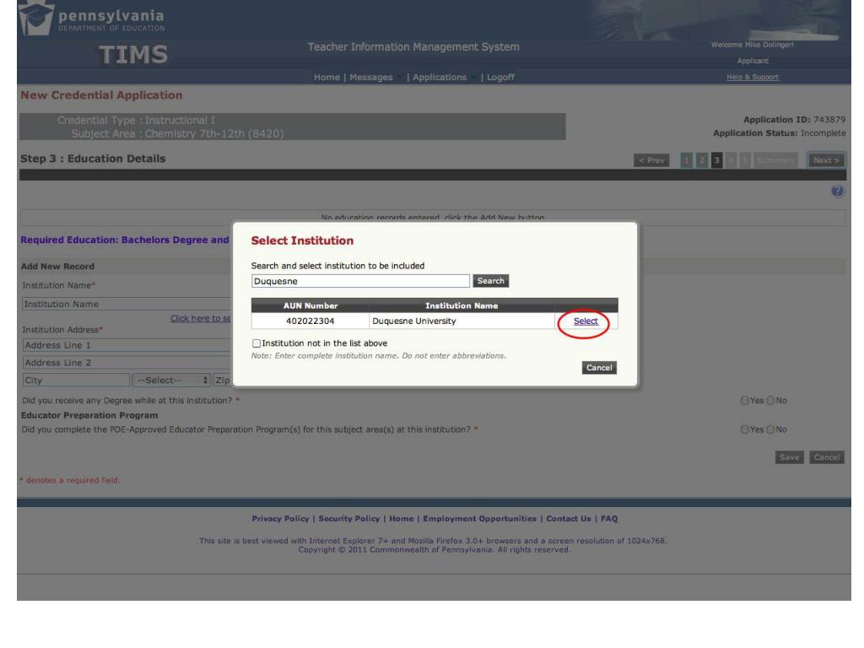Follow the 'Click here to' search link
The width and height of the screenshot is (864, 648).
click(x=201, y=318)
